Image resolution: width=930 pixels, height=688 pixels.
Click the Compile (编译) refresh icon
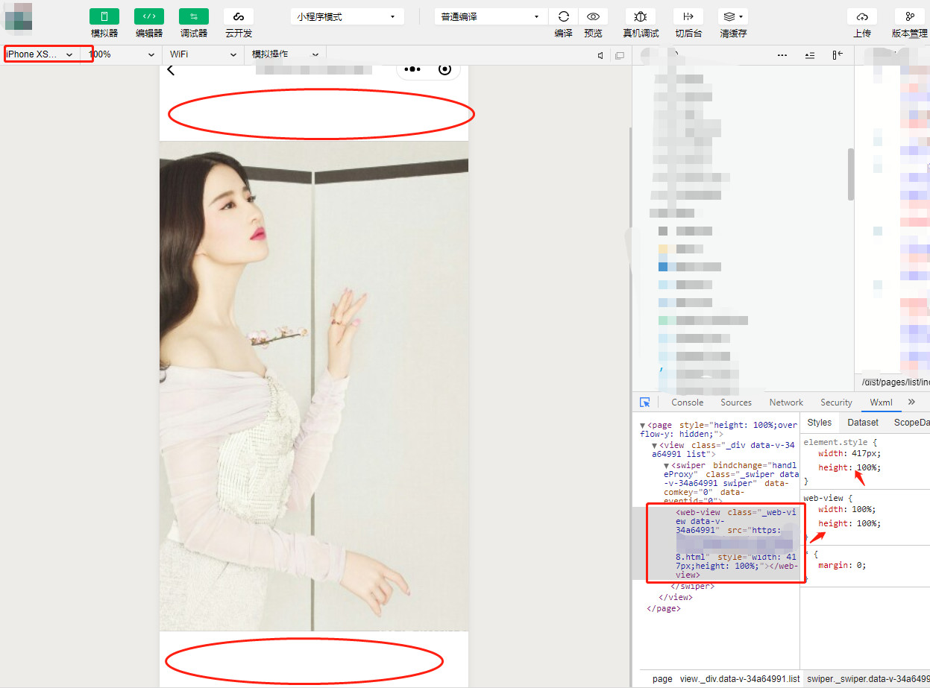click(x=564, y=16)
